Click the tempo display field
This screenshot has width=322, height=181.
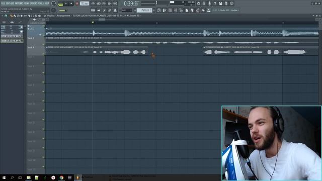pyautogui.click(x=84, y=4)
